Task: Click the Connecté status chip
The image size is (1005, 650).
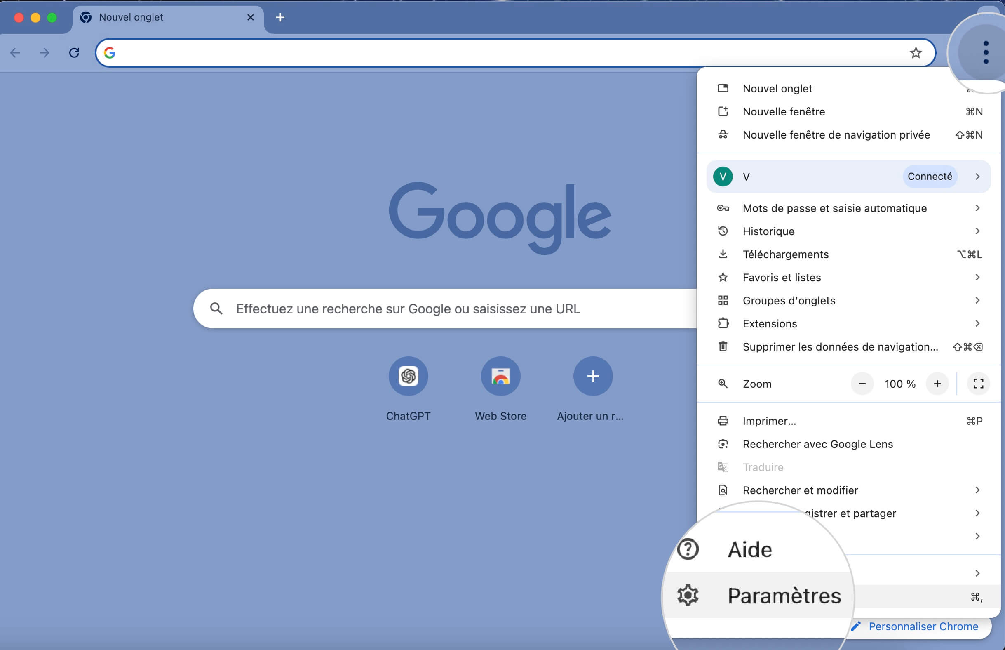Action: tap(930, 177)
